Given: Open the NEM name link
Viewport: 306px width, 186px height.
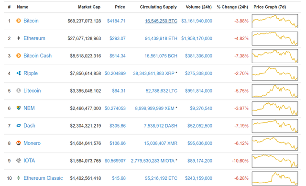Looking at the screenshot, I should [29, 108].
